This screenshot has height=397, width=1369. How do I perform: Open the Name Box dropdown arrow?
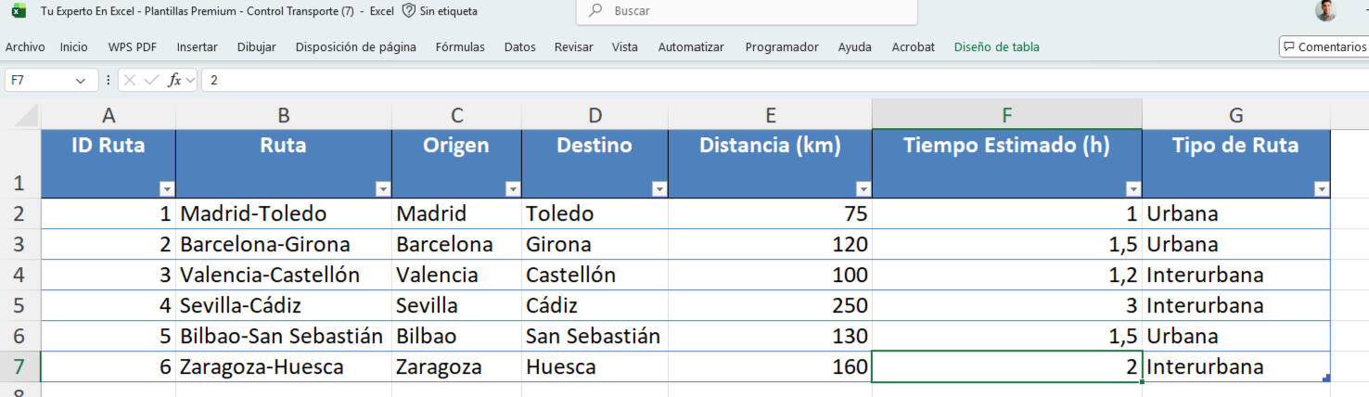click(x=80, y=81)
